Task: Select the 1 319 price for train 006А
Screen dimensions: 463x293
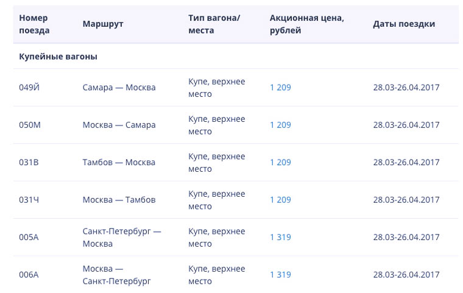Action: 280,275
